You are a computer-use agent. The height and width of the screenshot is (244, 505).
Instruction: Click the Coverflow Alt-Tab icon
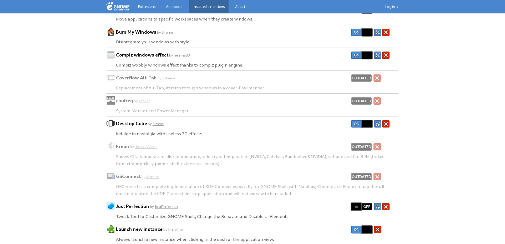[110, 78]
